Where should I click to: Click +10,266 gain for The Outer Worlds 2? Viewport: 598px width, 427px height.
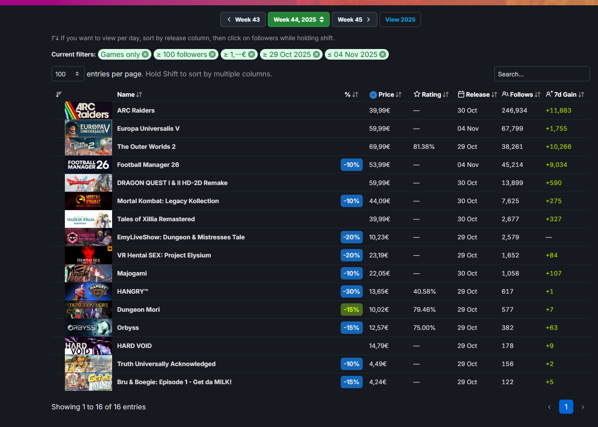tap(559, 147)
